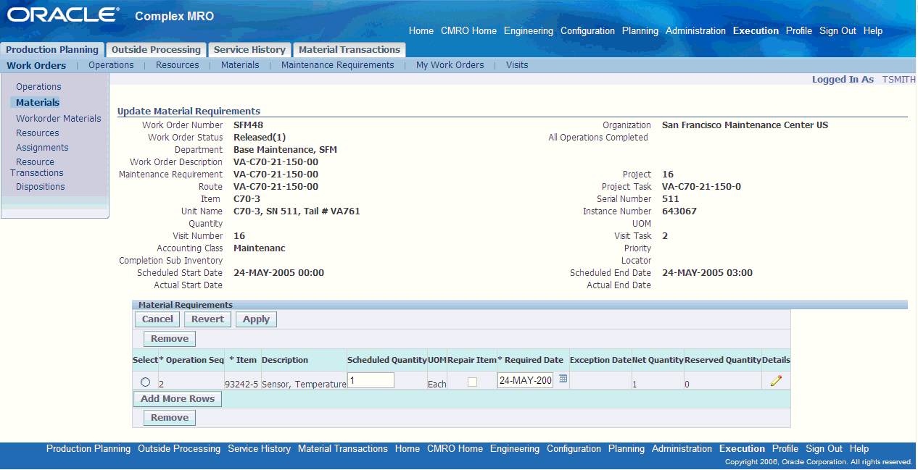Open Profile in the top navigation
The width and height of the screenshot is (918, 470).
[799, 31]
